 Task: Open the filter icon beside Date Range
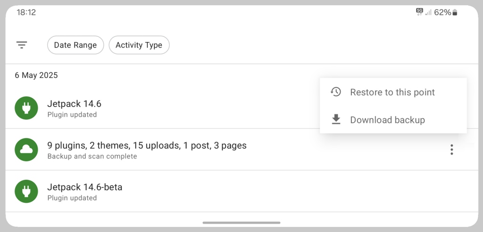[x=22, y=45]
